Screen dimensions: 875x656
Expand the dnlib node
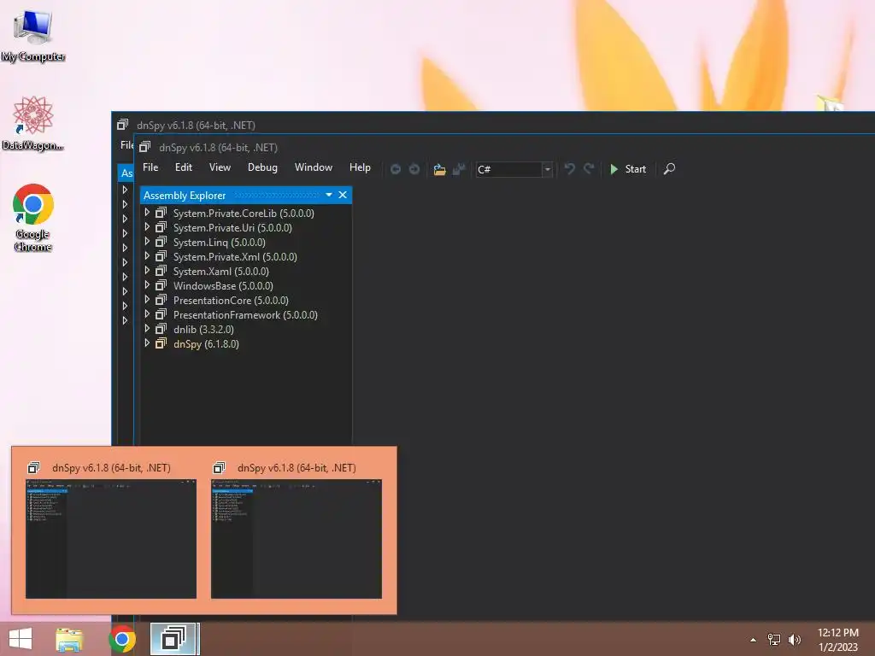[147, 329]
